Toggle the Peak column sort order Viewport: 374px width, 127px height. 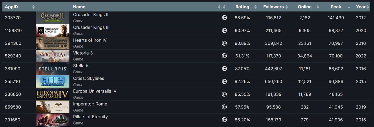(336, 7)
